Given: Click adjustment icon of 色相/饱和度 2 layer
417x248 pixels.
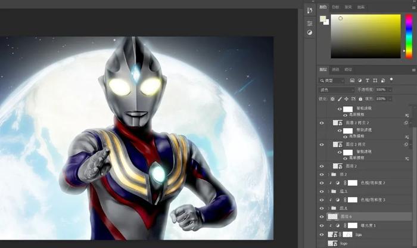Looking at the screenshot, I should 338,183.
